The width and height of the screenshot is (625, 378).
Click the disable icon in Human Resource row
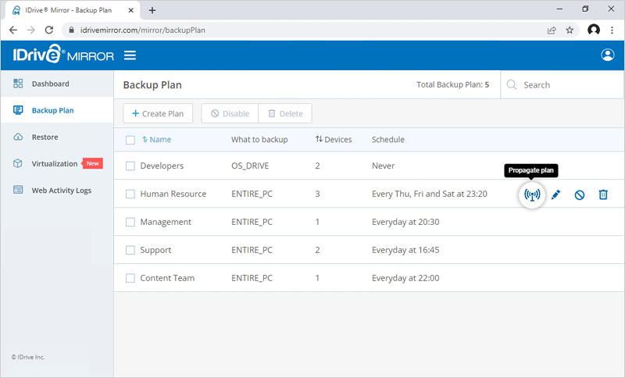coord(580,194)
